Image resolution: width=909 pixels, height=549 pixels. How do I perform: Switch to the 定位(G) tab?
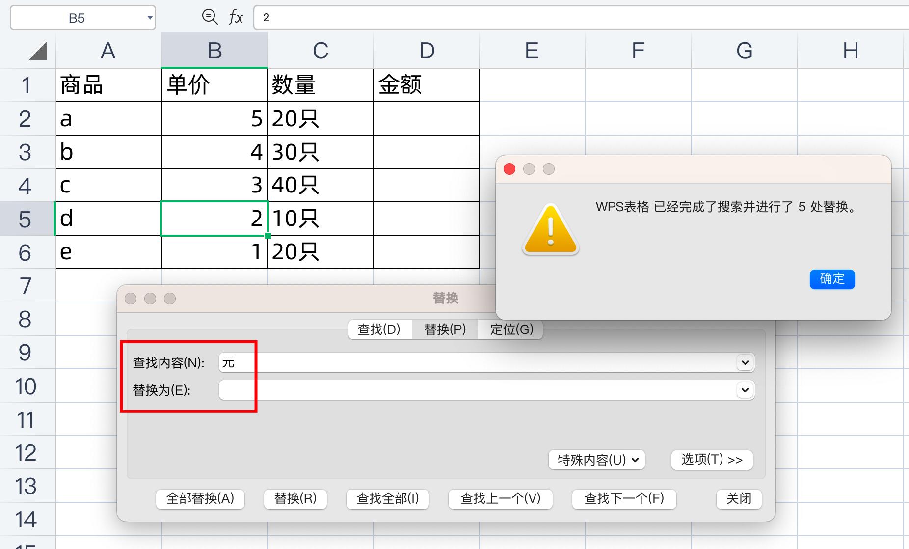tap(510, 329)
